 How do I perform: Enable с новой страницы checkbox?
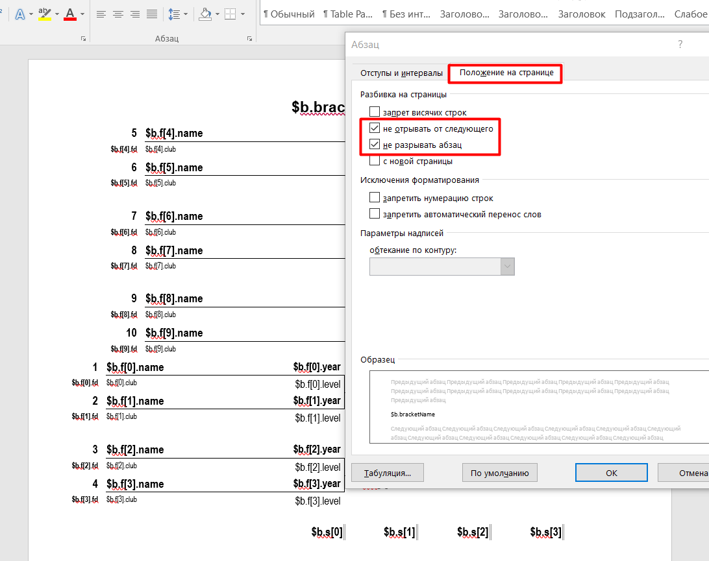[375, 161]
